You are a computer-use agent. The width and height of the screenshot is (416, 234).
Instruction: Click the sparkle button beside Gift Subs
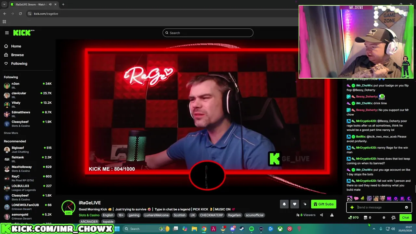click(x=305, y=204)
